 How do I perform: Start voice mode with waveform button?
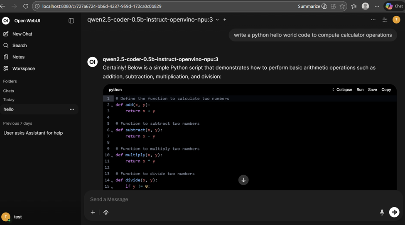394,212
